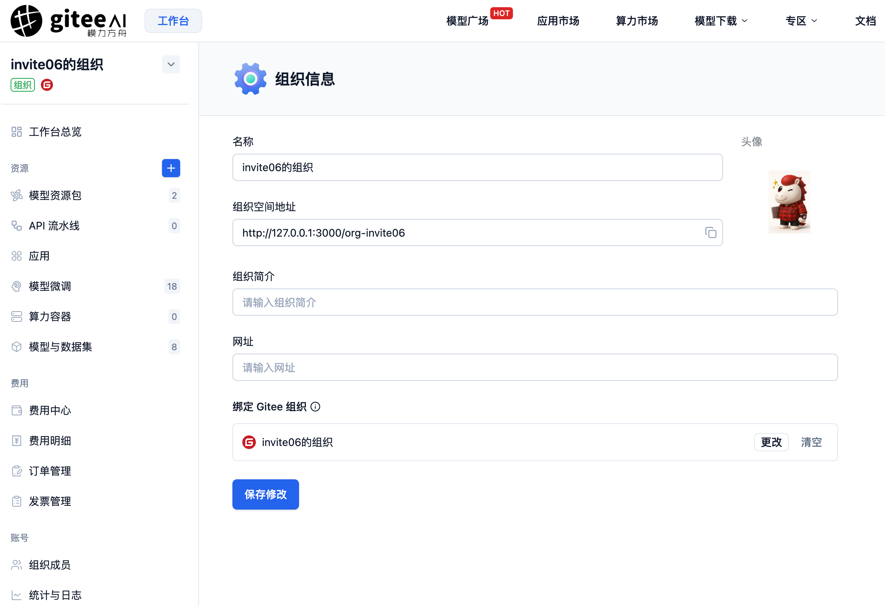Click the 组织成员 people icon
Screen dimensions: 885x605
click(16, 565)
